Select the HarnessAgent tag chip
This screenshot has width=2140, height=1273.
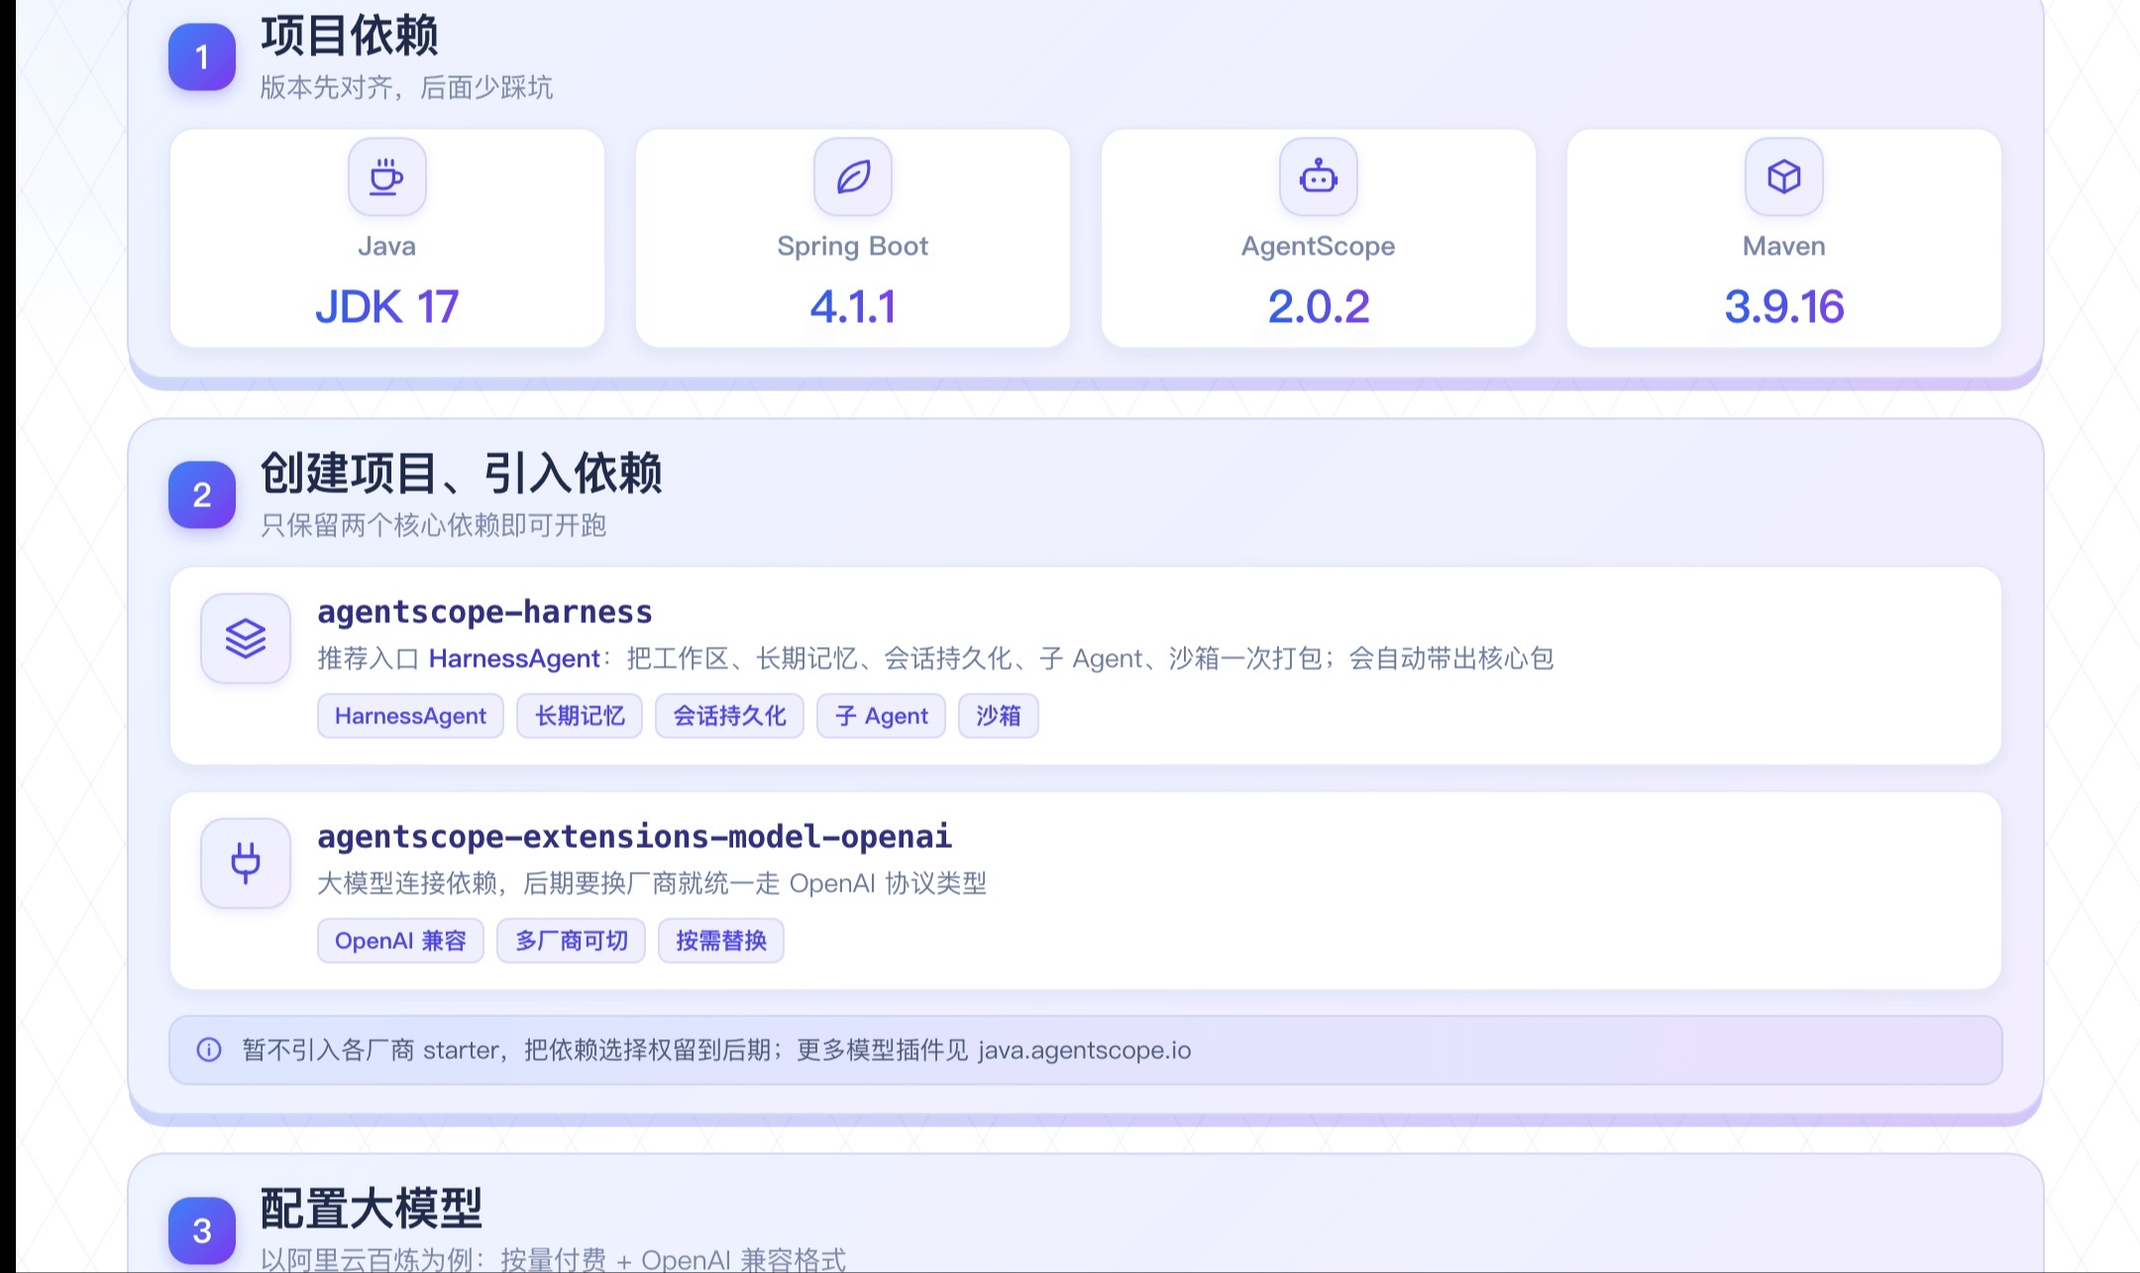[410, 716]
